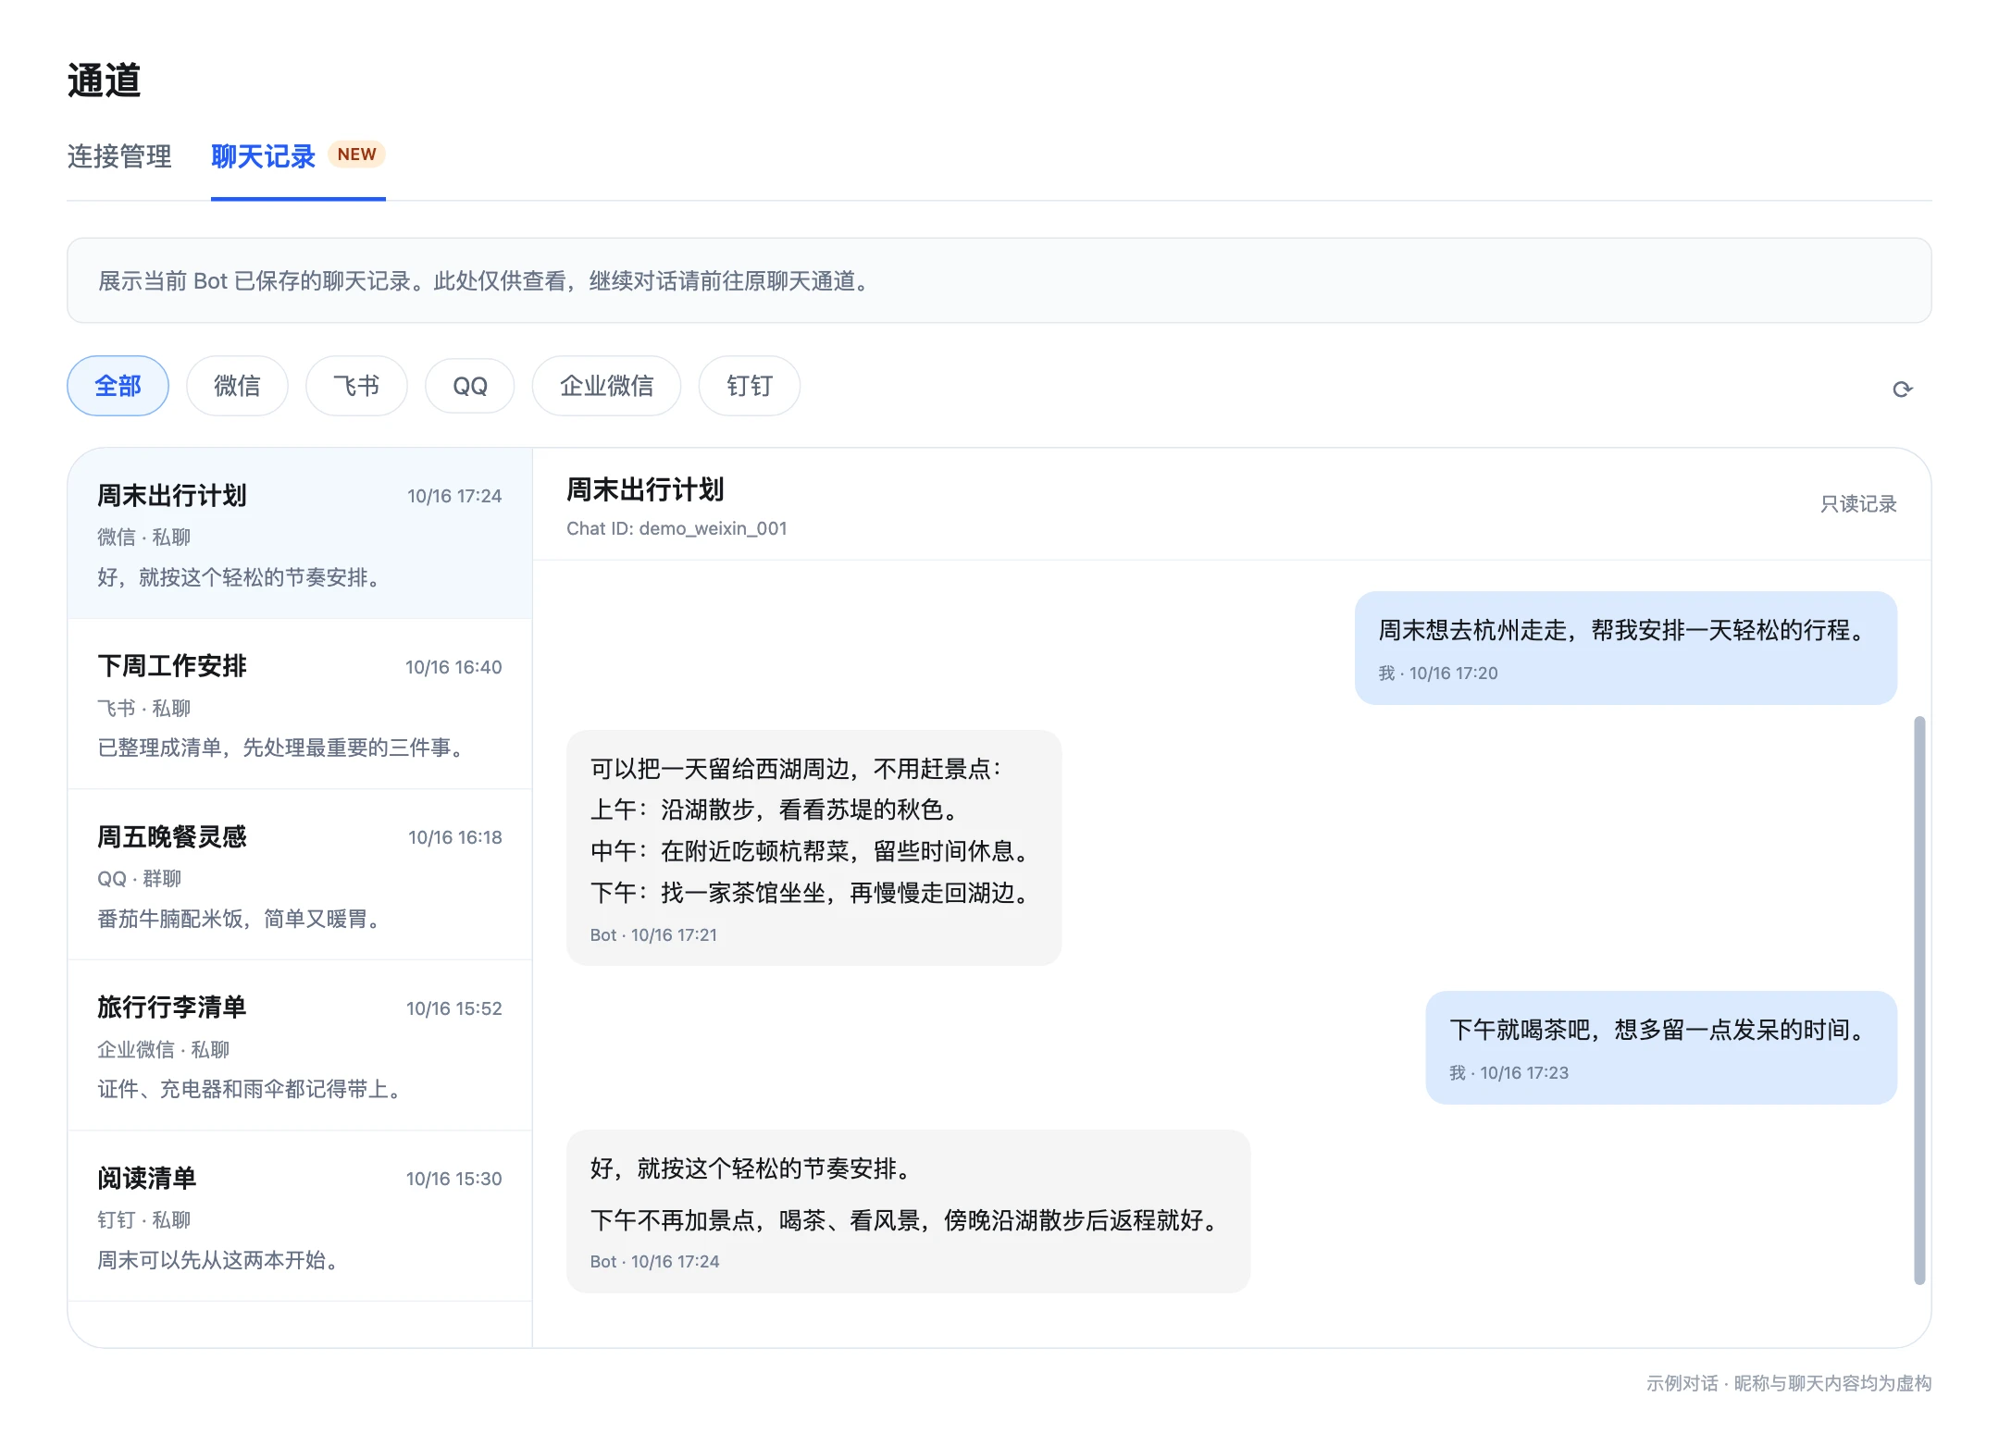
Task: Click the 我 · 10/16 17:23 timestamp
Action: tap(1509, 1073)
